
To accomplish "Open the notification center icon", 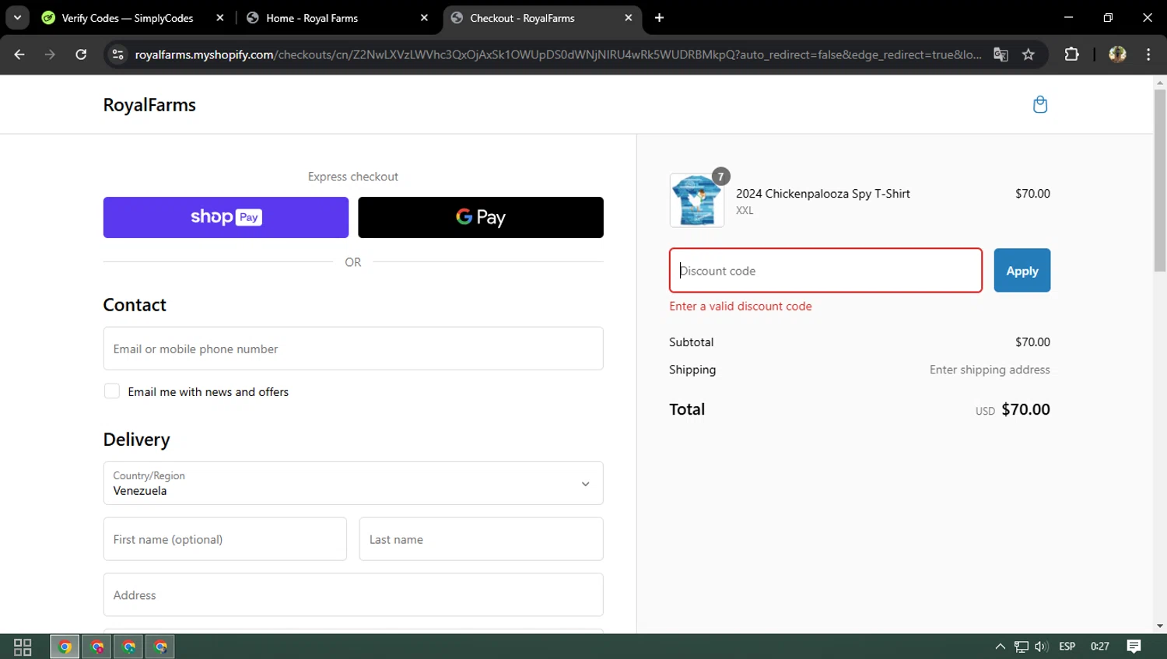I will [1134, 647].
